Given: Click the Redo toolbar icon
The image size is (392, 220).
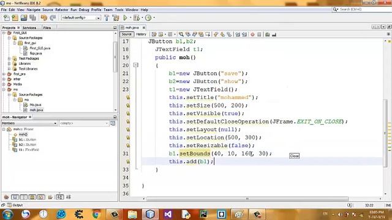Looking at the screenshot, I should tap(53, 18).
